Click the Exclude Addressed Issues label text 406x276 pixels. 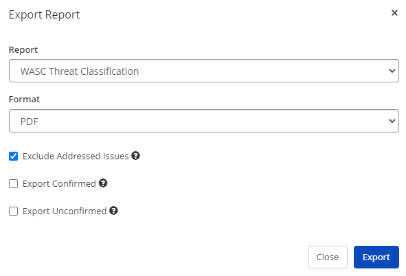click(76, 157)
